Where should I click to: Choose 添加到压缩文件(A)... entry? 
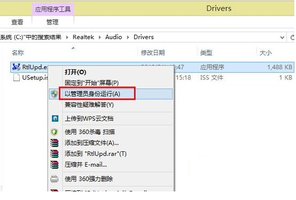click(x=92, y=143)
